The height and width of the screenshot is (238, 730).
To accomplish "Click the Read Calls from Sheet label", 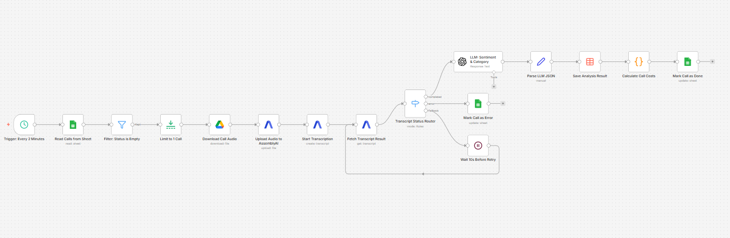I will [73, 139].
